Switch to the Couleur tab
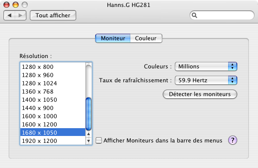Screen dimensions: 258x168 [146, 39]
